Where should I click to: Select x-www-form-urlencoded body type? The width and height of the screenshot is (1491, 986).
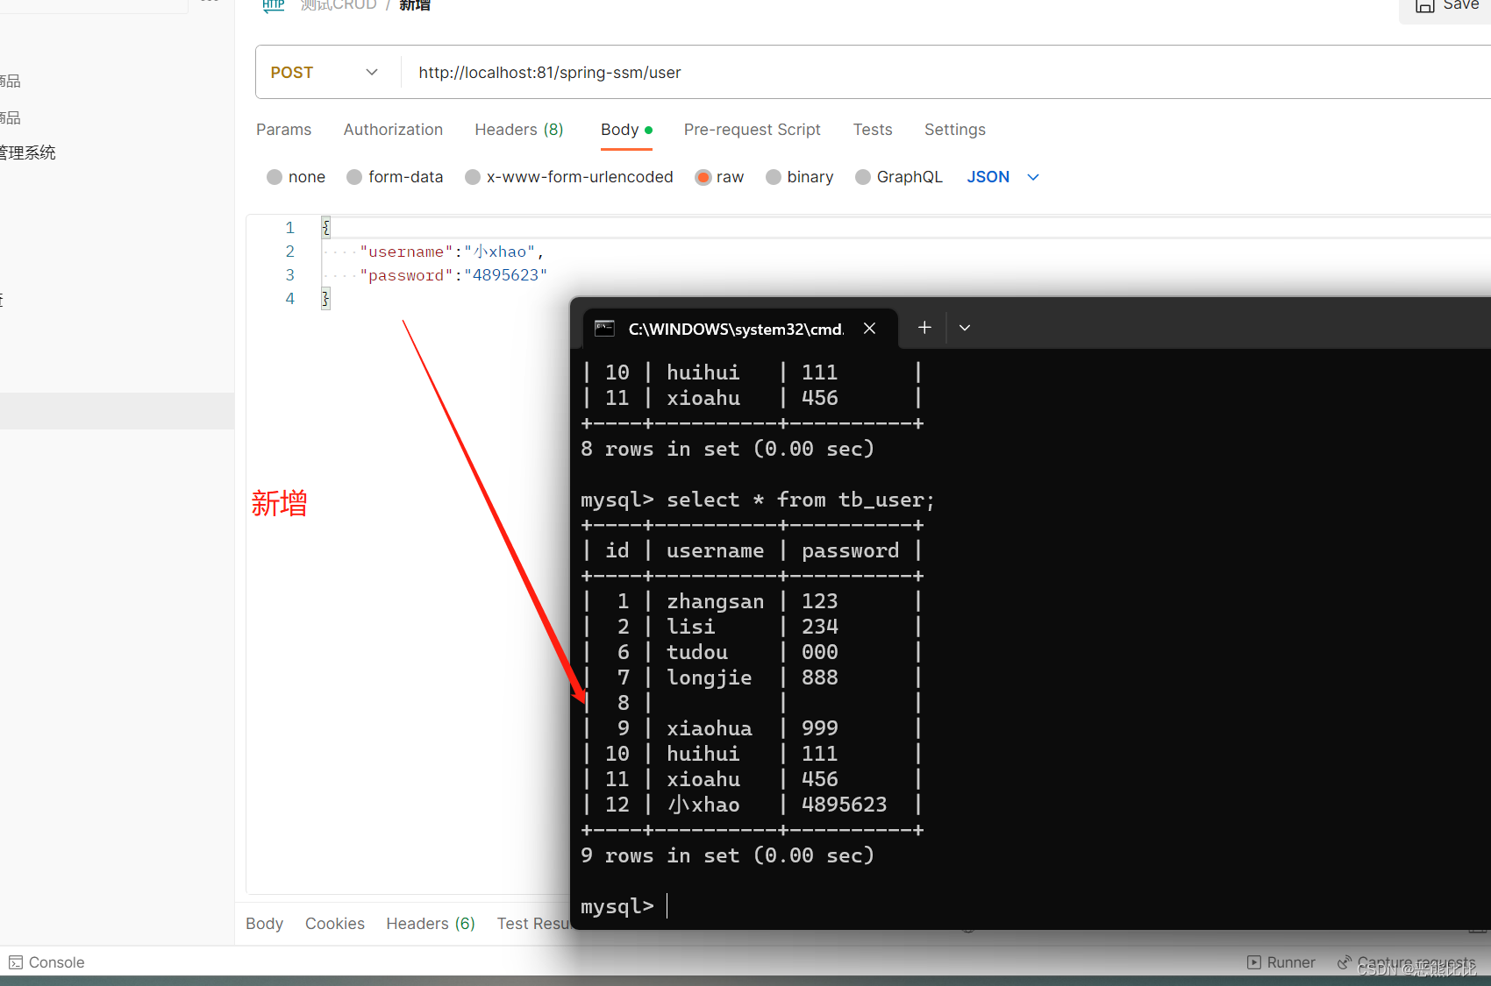coord(569,177)
